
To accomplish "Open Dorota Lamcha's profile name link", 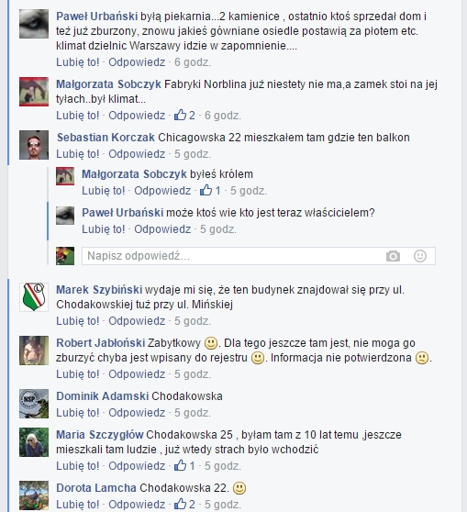I will [x=96, y=488].
